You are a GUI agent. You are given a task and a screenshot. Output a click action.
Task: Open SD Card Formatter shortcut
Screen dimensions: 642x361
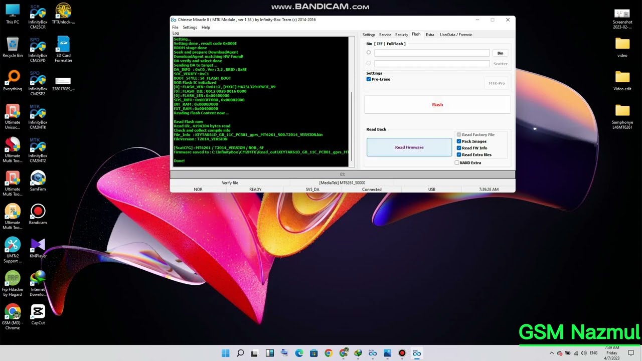pos(63,50)
